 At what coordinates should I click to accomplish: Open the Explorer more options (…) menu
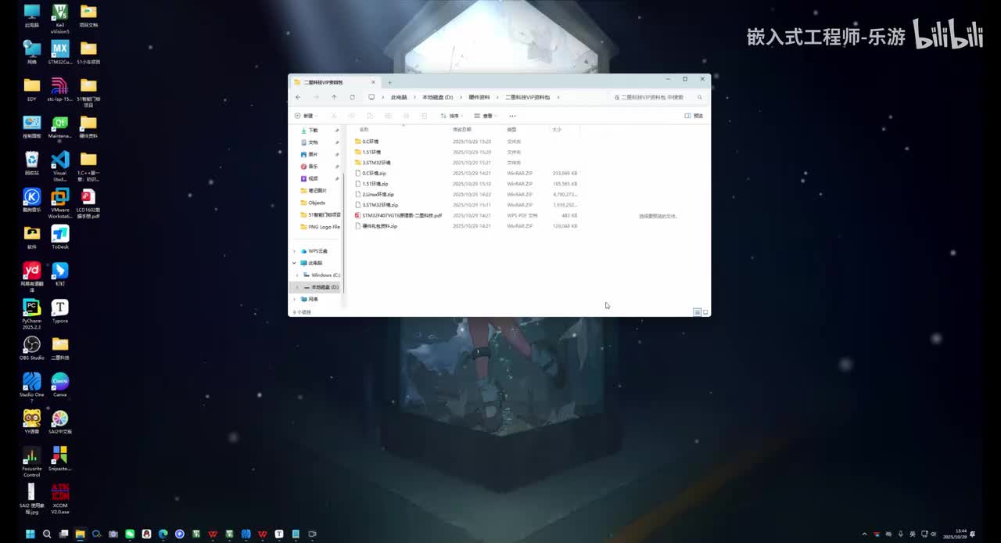(512, 116)
